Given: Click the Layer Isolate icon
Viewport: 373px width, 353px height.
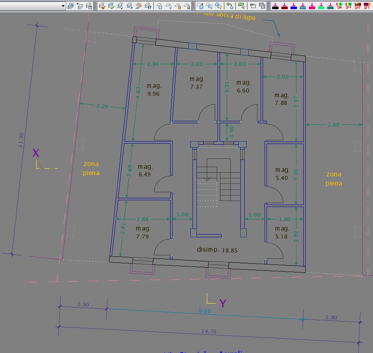Looking at the screenshot, I should pyautogui.click(x=120, y=6).
